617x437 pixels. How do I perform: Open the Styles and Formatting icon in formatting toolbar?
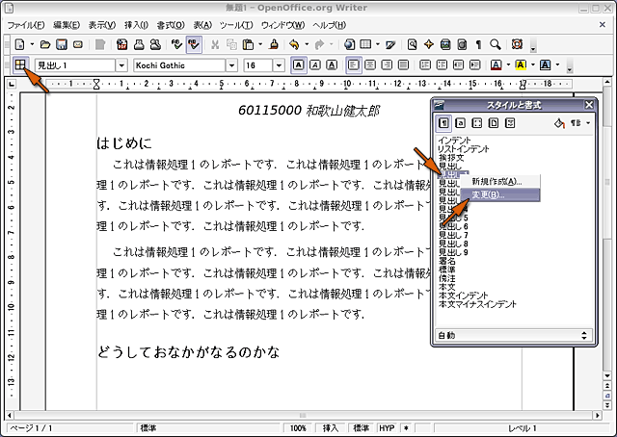pyautogui.click(x=19, y=64)
